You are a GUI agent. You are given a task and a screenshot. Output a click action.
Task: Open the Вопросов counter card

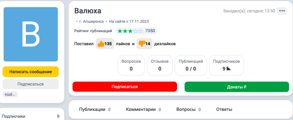point(131,65)
